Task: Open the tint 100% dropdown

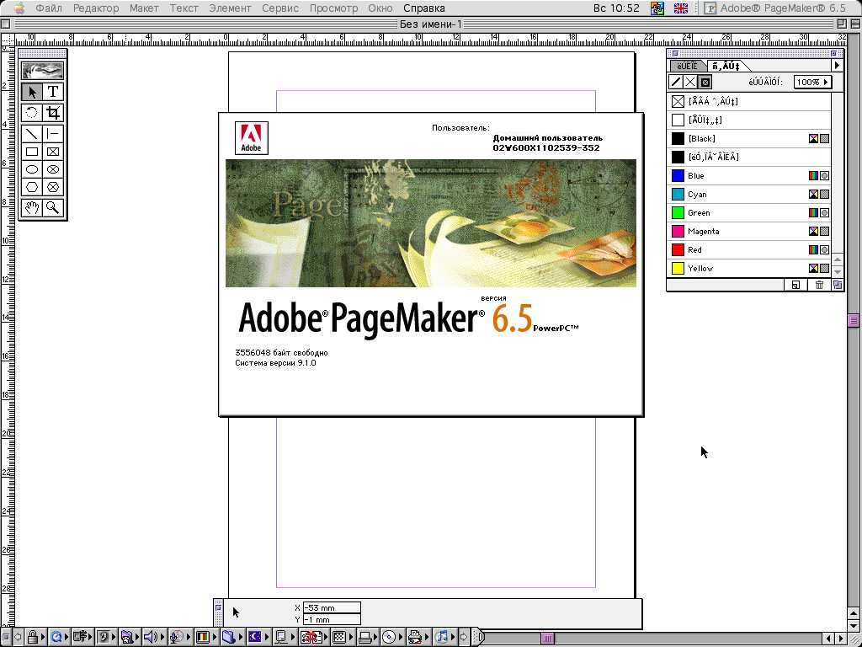Action: tap(812, 82)
